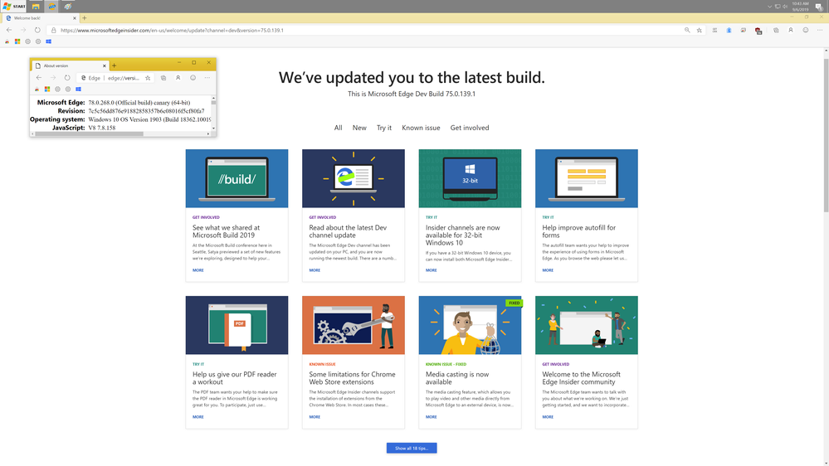Open the 32-bit Windows card thumbnail
The height and width of the screenshot is (466, 829).
tap(470, 178)
